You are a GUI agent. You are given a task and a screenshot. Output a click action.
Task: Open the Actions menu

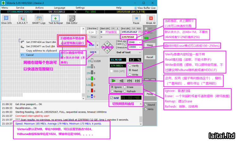pos(39,8)
